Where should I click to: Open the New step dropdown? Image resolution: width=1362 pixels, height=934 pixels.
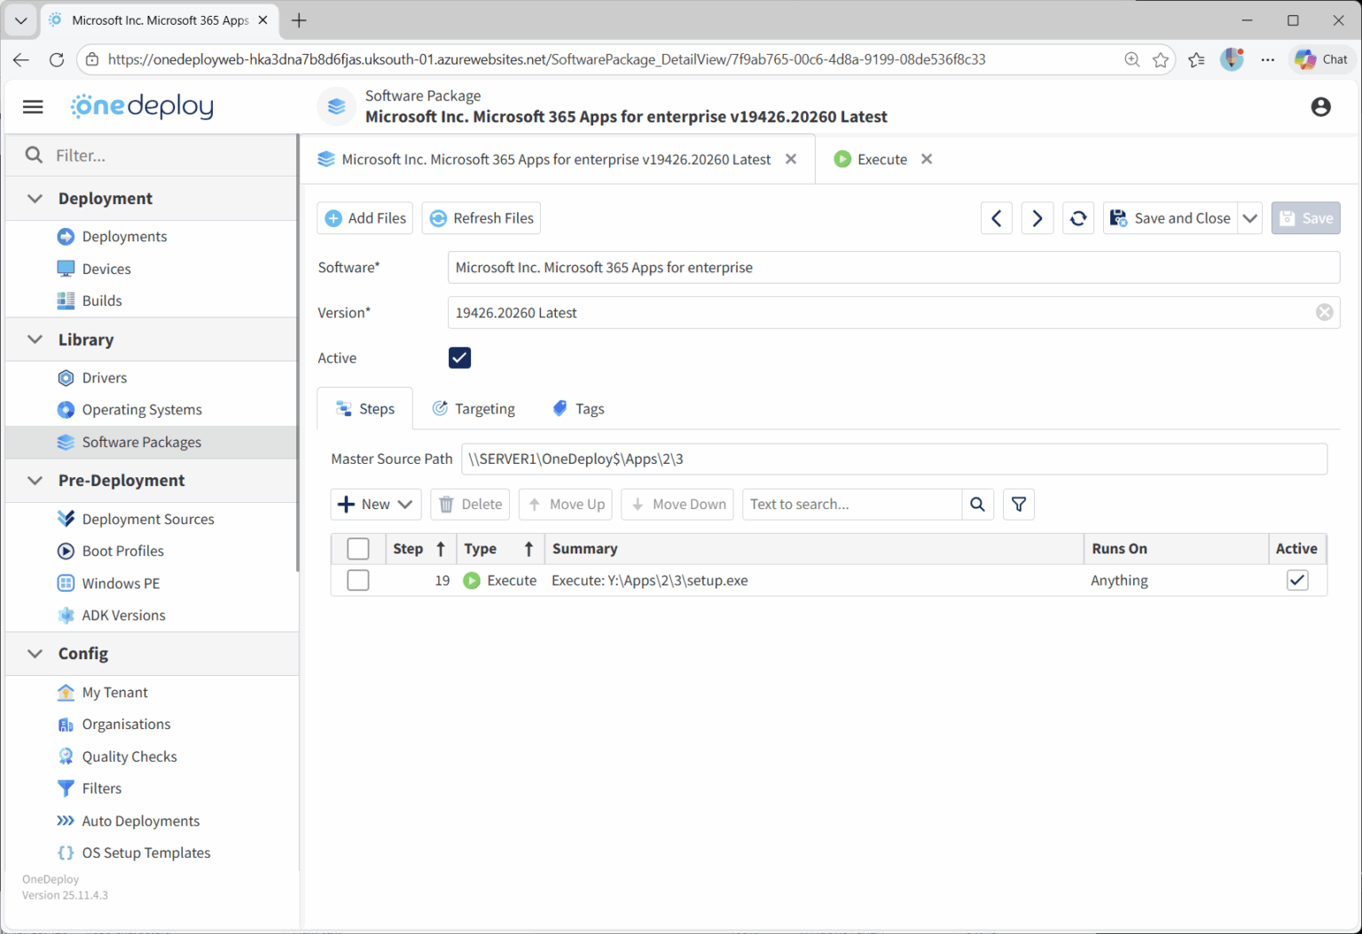tap(376, 505)
